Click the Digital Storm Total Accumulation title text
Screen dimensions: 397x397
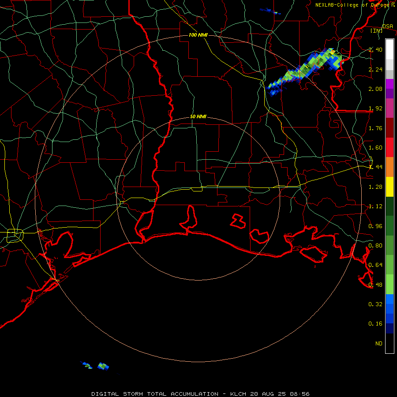pyautogui.click(x=155, y=394)
